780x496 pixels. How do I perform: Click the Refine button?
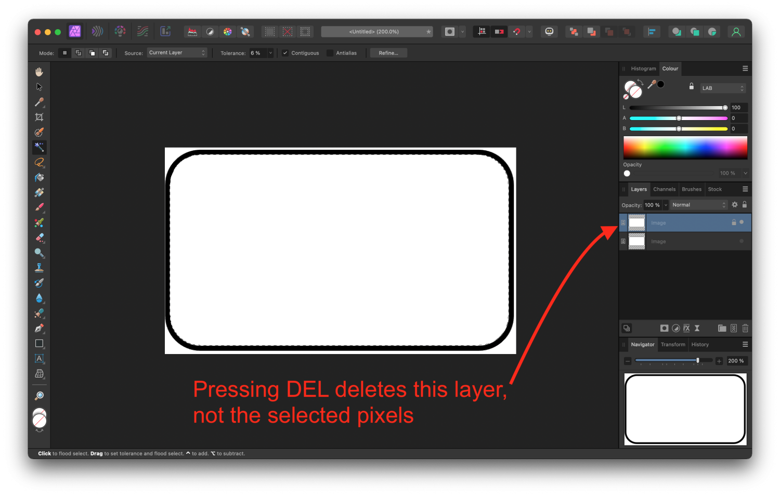click(388, 53)
